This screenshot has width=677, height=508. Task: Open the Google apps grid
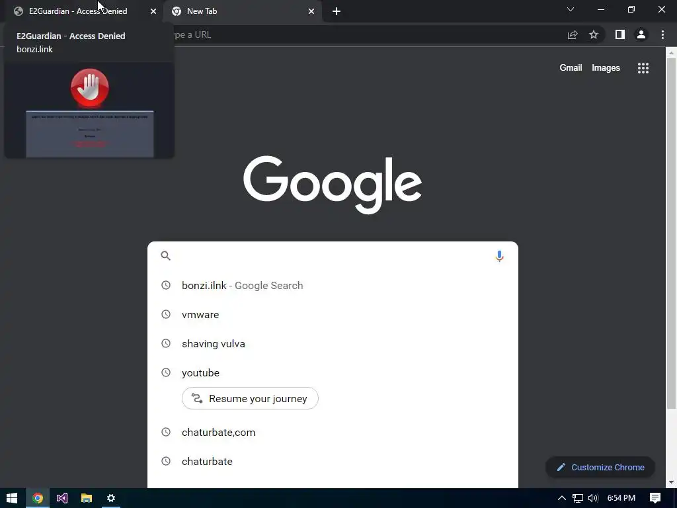click(643, 68)
